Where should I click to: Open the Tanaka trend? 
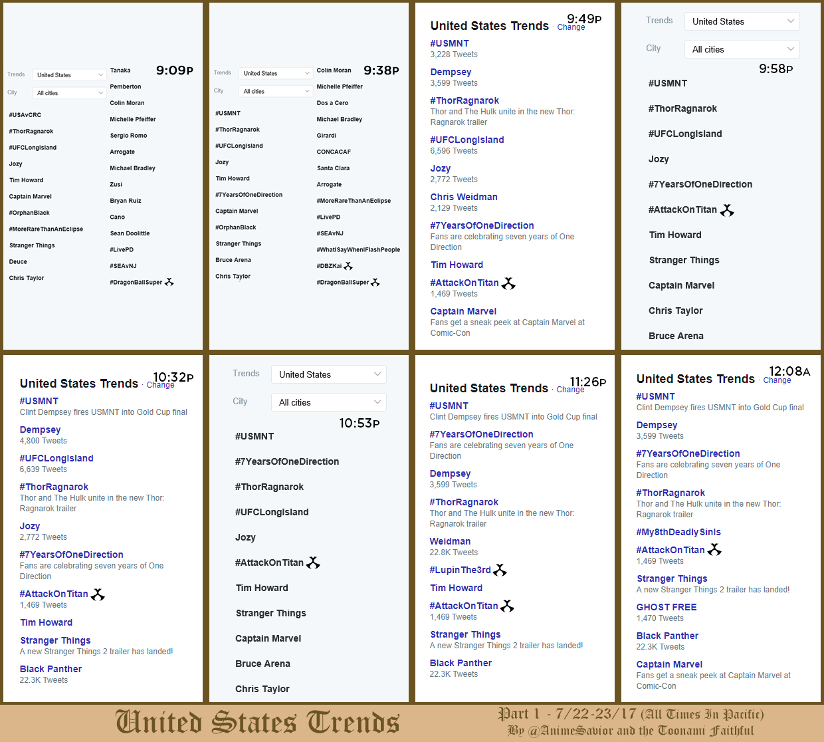coord(120,70)
